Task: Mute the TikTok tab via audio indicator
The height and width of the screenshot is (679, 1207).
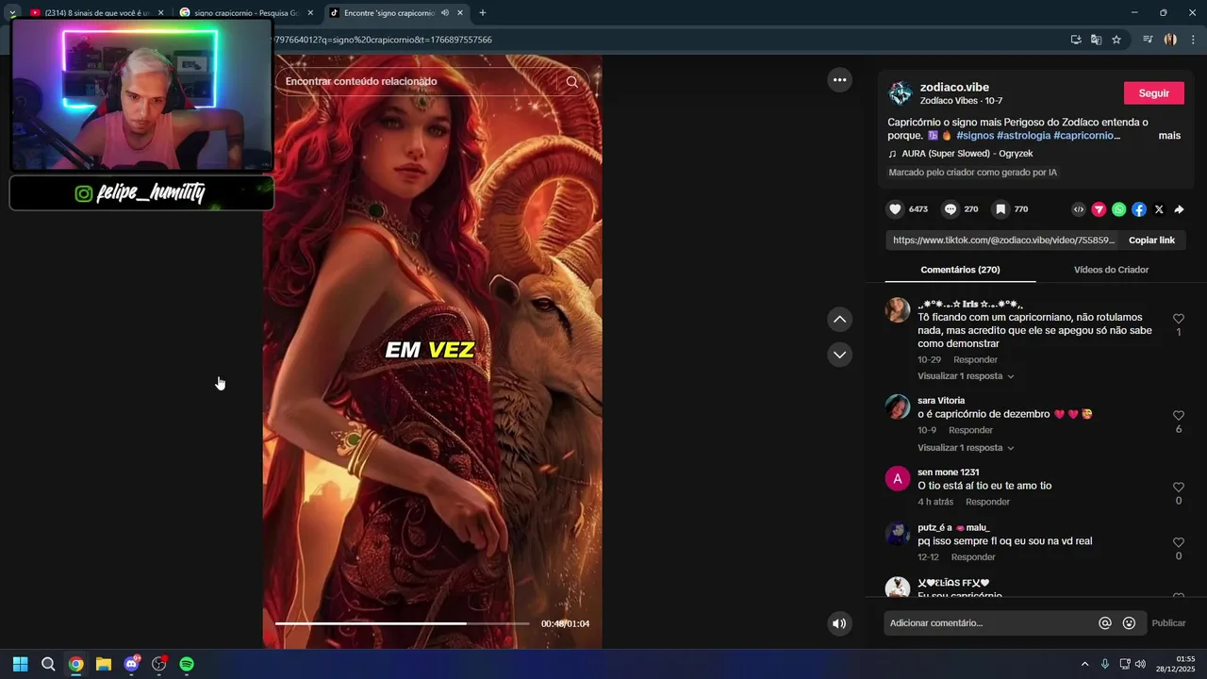Action: pyautogui.click(x=444, y=13)
